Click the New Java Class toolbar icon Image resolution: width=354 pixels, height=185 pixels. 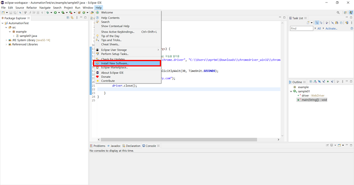[84, 13]
